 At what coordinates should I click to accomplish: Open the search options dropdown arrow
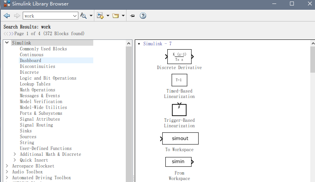(91, 16)
